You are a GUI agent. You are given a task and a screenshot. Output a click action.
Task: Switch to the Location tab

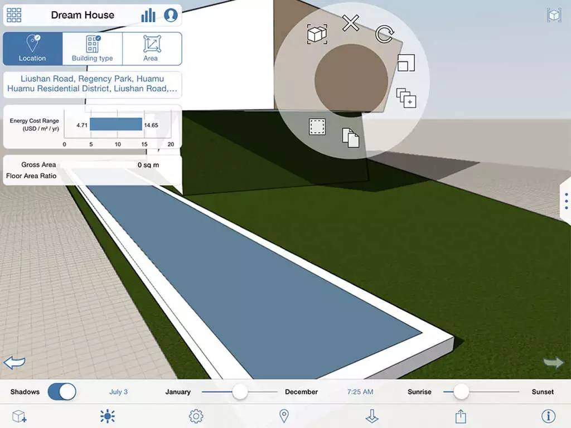32,49
